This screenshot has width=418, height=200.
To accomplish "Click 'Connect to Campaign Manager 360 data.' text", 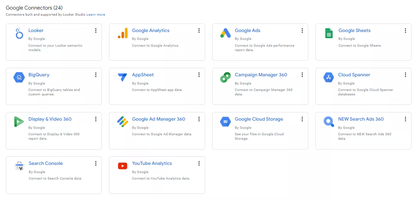I will pyautogui.click(x=264, y=92).
